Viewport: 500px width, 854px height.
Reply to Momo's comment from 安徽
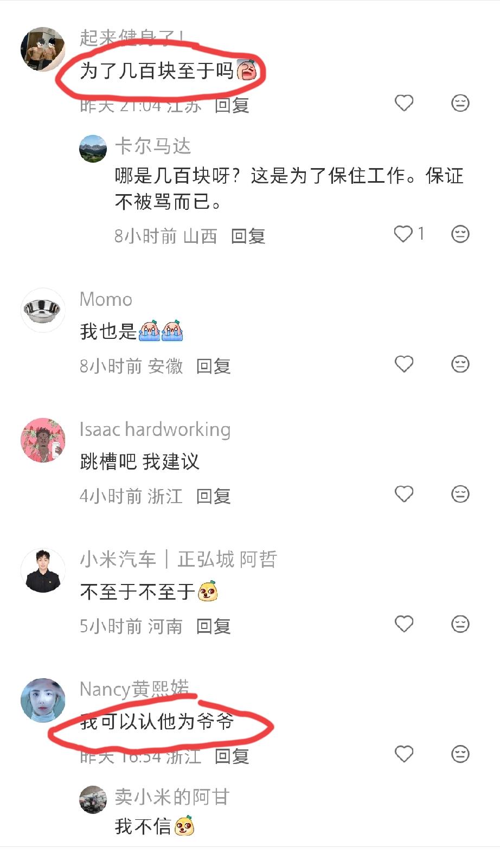[213, 366]
